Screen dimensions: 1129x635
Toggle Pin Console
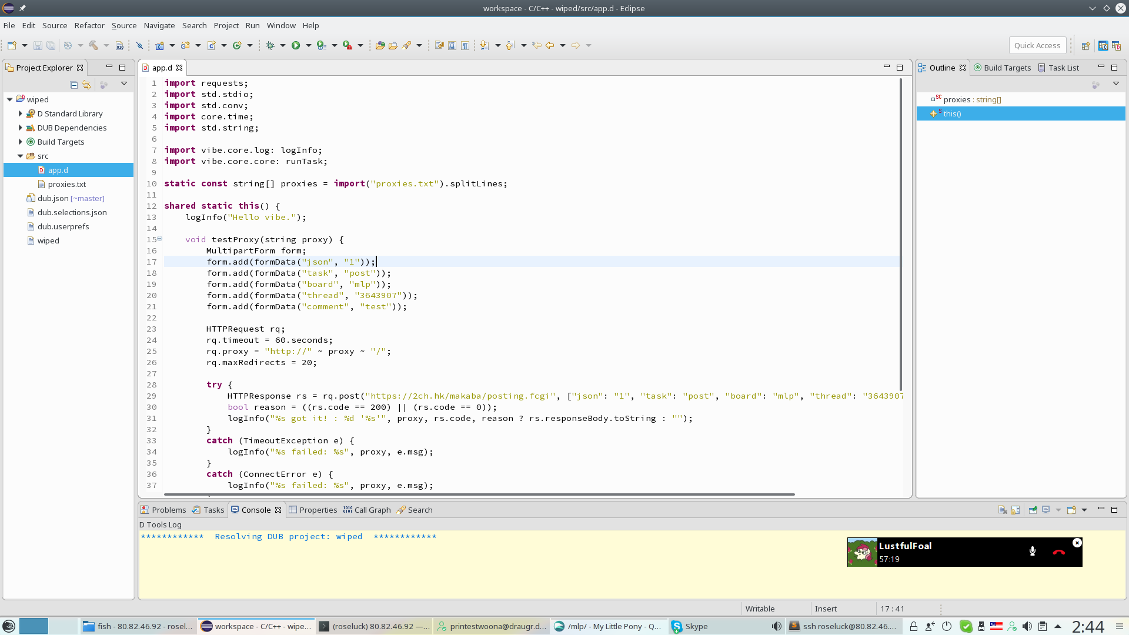(x=1033, y=510)
